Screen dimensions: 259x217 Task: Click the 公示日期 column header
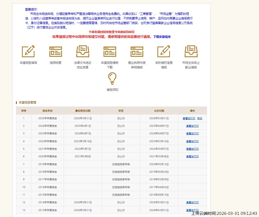pos(159,111)
